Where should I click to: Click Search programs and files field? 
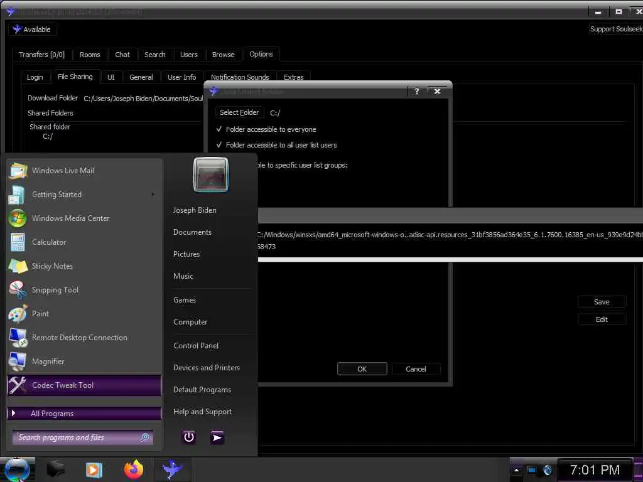[x=83, y=437]
